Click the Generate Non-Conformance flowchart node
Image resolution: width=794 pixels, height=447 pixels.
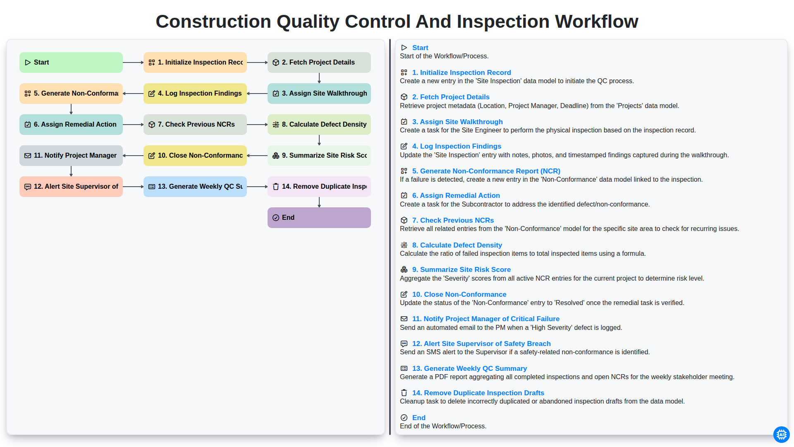tap(71, 94)
